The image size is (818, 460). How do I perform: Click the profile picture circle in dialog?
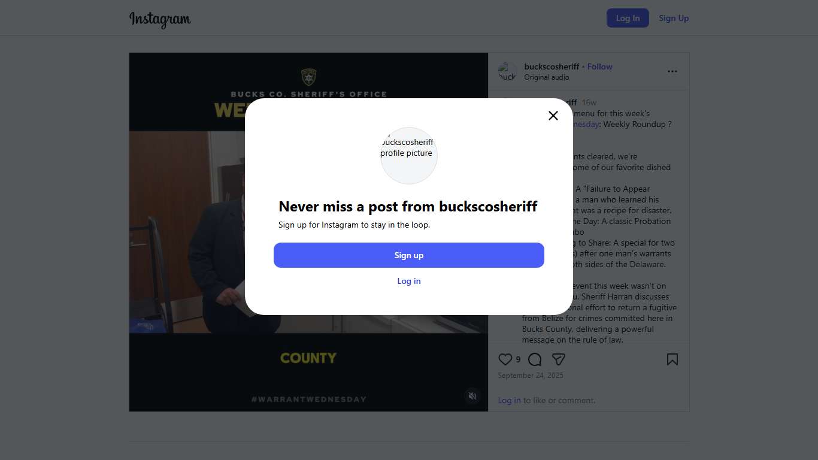click(409, 156)
